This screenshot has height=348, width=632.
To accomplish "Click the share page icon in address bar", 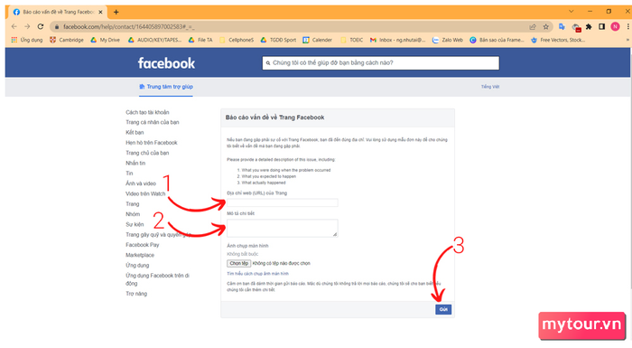I will 533,27.
